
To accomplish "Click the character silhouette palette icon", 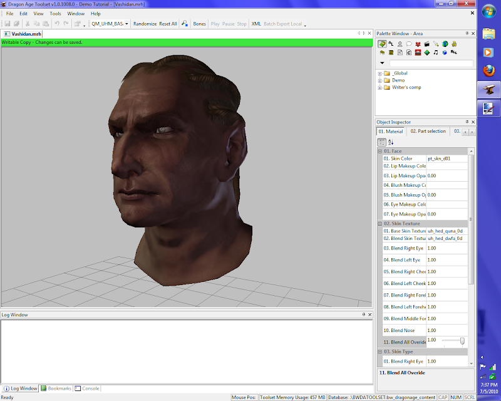I will (x=400, y=44).
